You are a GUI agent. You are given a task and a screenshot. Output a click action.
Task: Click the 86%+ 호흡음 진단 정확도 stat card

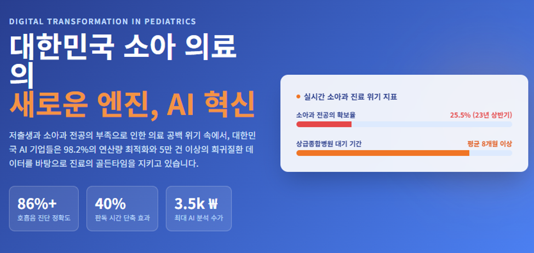(44, 209)
